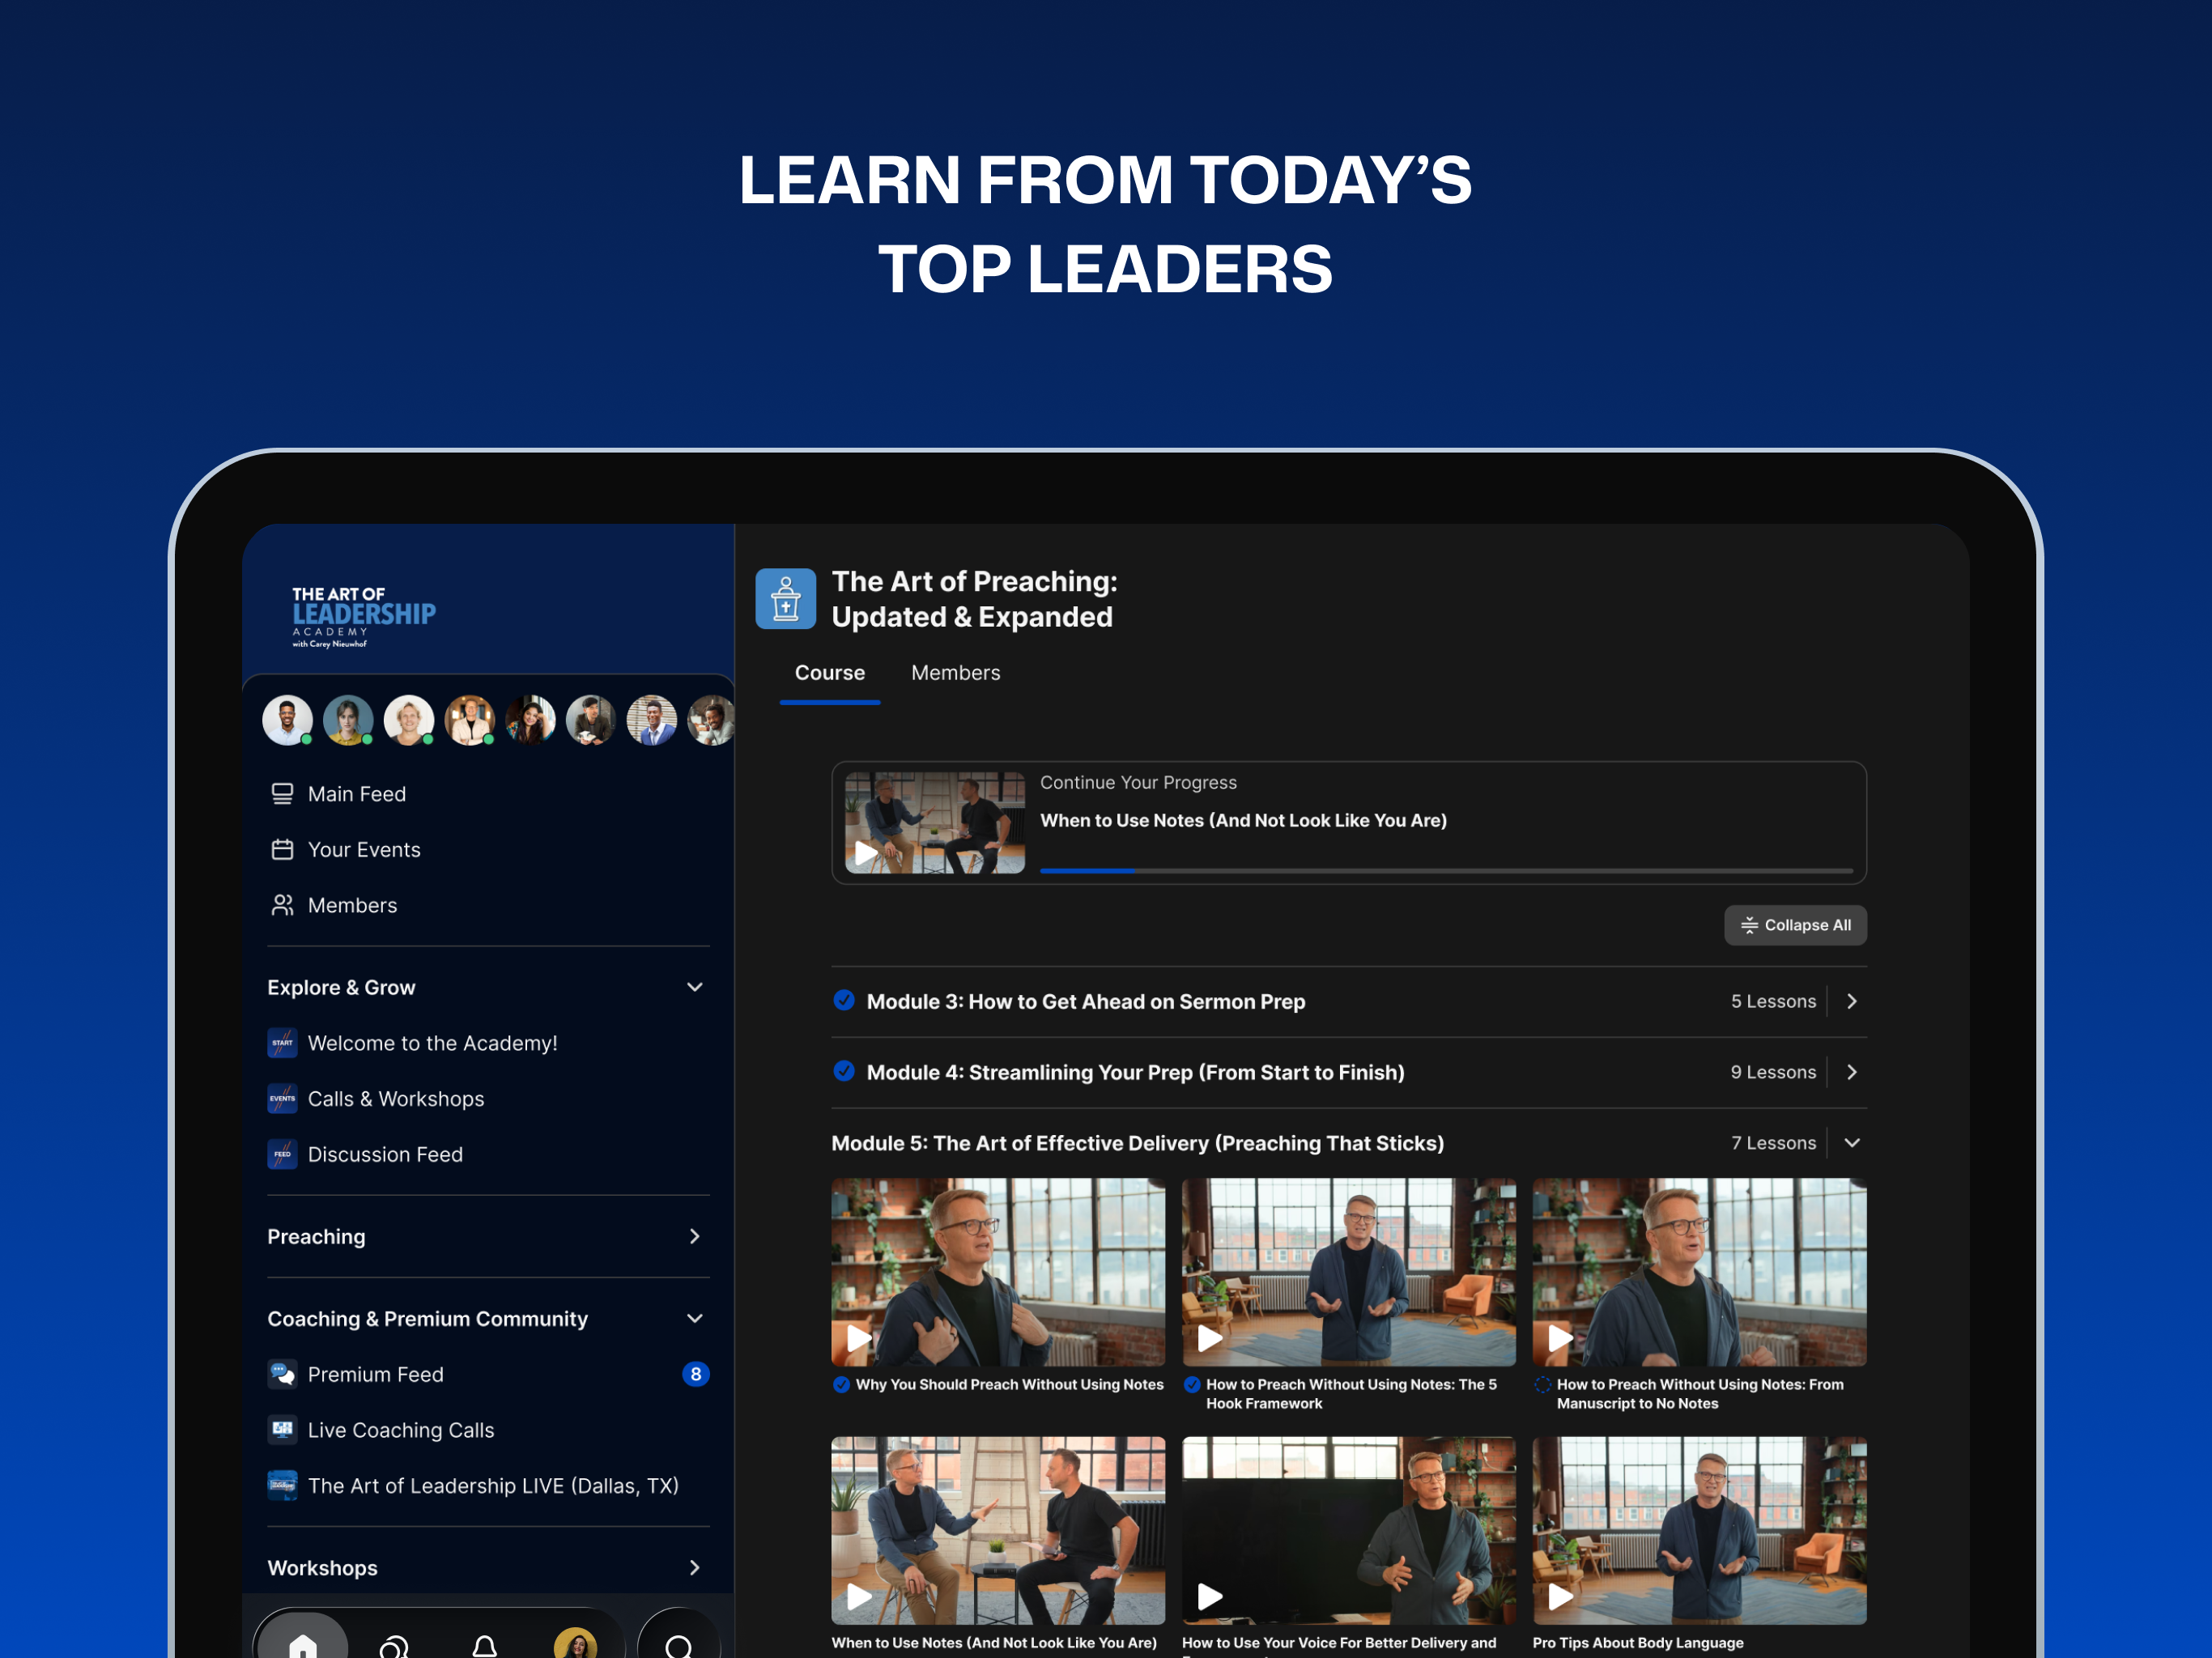This screenshot has height=1658, width=2212.
Task: Click the Continue Your Progress bar
Action: click(x=1447, y=871)
